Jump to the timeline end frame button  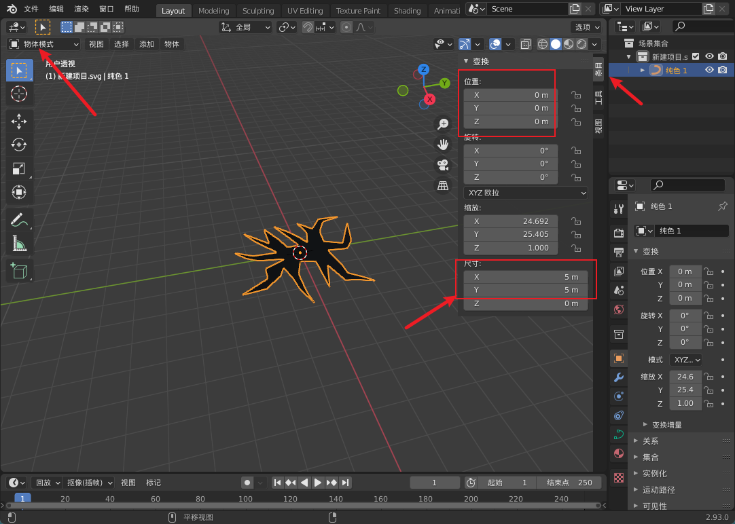point(346,483)
